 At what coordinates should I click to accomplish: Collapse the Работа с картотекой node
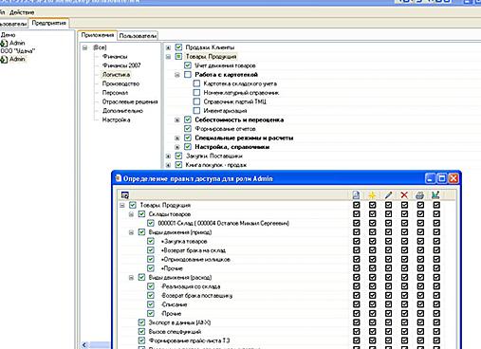tap(177, 75)
